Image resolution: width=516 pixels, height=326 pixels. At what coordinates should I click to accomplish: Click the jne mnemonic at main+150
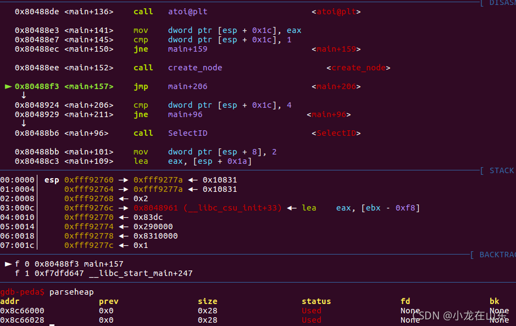point(141,49)
